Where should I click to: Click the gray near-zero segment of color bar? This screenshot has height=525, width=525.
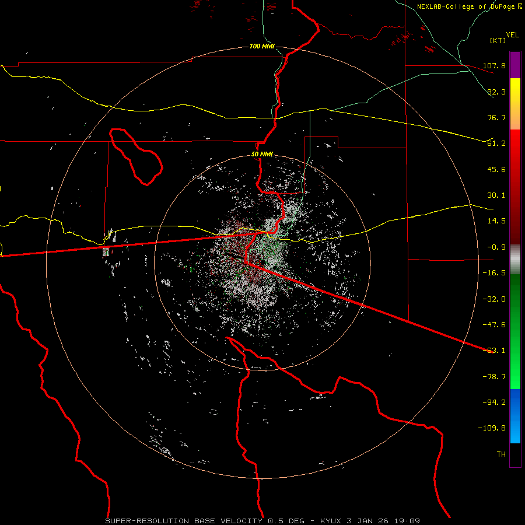click(x=515, y=260)
